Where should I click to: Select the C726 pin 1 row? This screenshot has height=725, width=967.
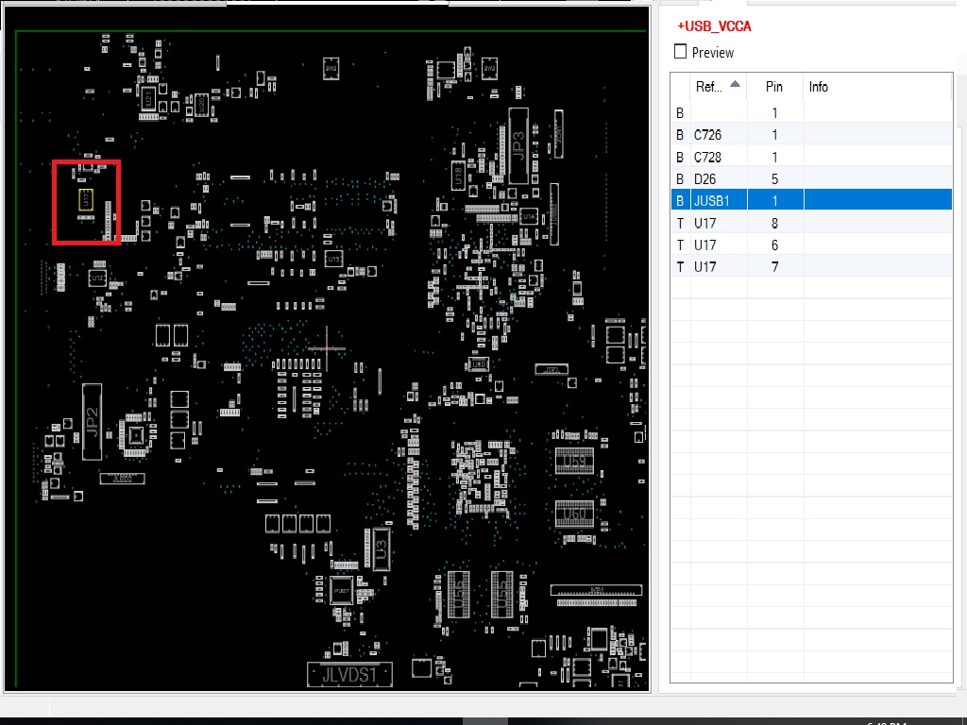coord(811,135)
